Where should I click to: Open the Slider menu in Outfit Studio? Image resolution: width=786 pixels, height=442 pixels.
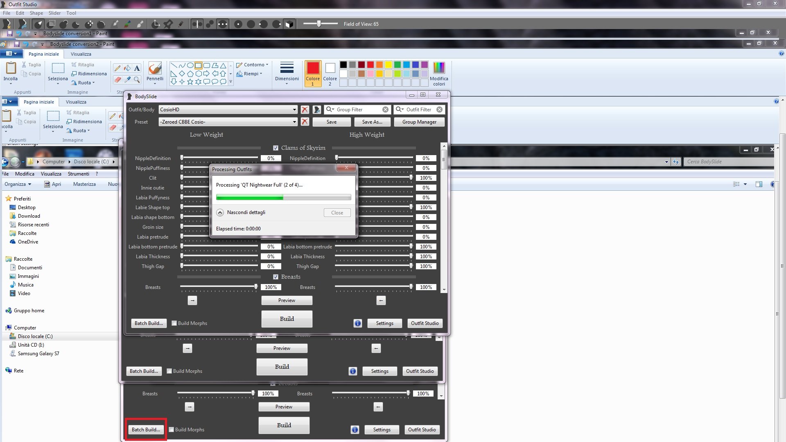click(54, 13)
